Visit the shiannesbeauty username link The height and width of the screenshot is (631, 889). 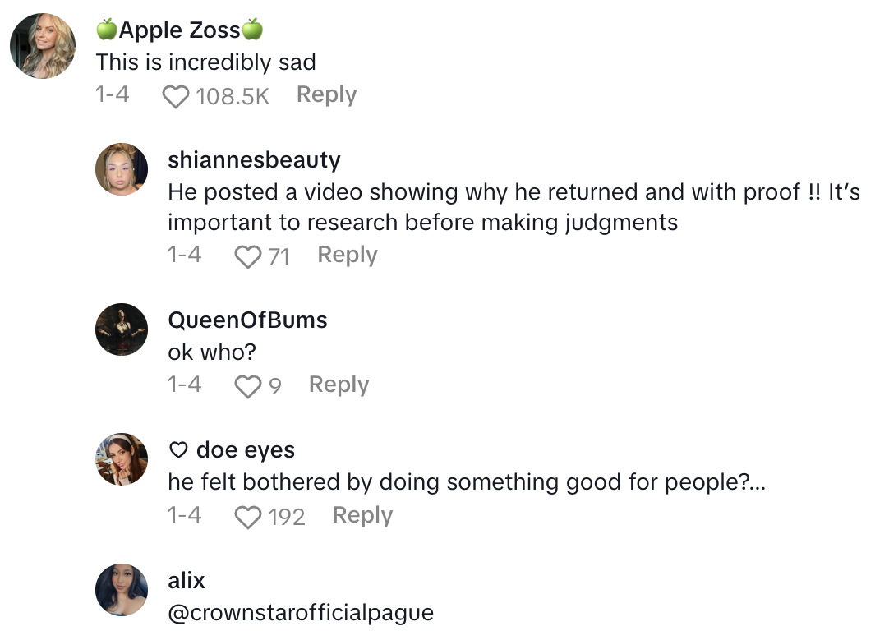tap(254, 159)
